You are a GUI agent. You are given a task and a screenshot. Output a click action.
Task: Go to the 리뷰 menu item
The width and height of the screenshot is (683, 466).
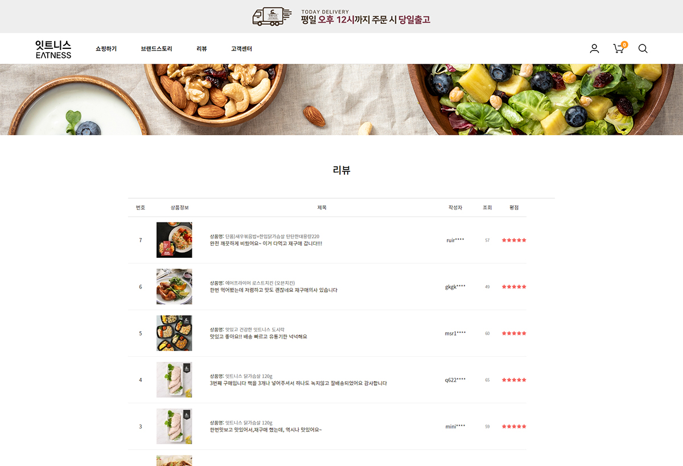(201, 49)
